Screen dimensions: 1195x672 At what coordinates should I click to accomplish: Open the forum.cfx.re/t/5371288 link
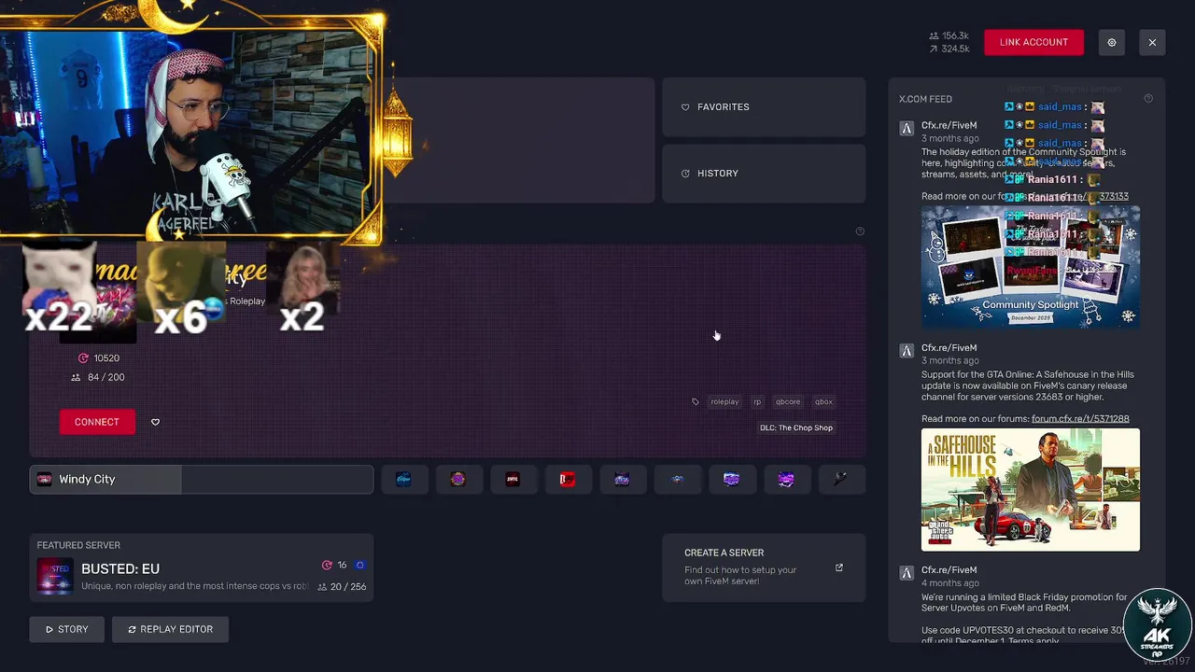tap(1080, 418)
